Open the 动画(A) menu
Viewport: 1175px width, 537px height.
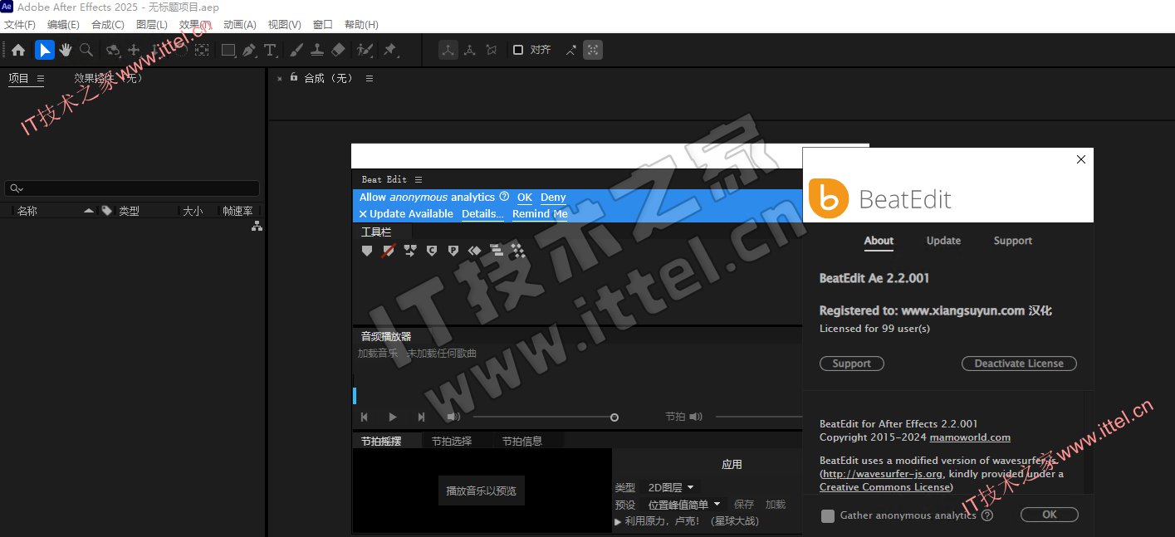[x=239, y=25]
